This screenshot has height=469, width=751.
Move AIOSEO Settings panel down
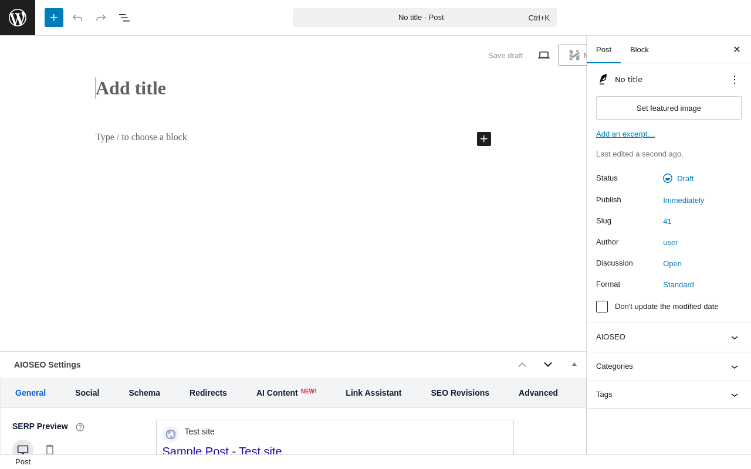[548, 365]
